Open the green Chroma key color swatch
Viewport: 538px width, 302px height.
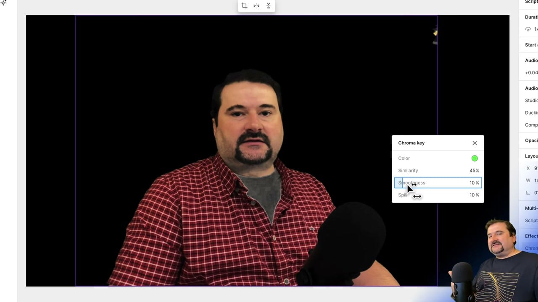pyautogui.click(x=475, y=158)
